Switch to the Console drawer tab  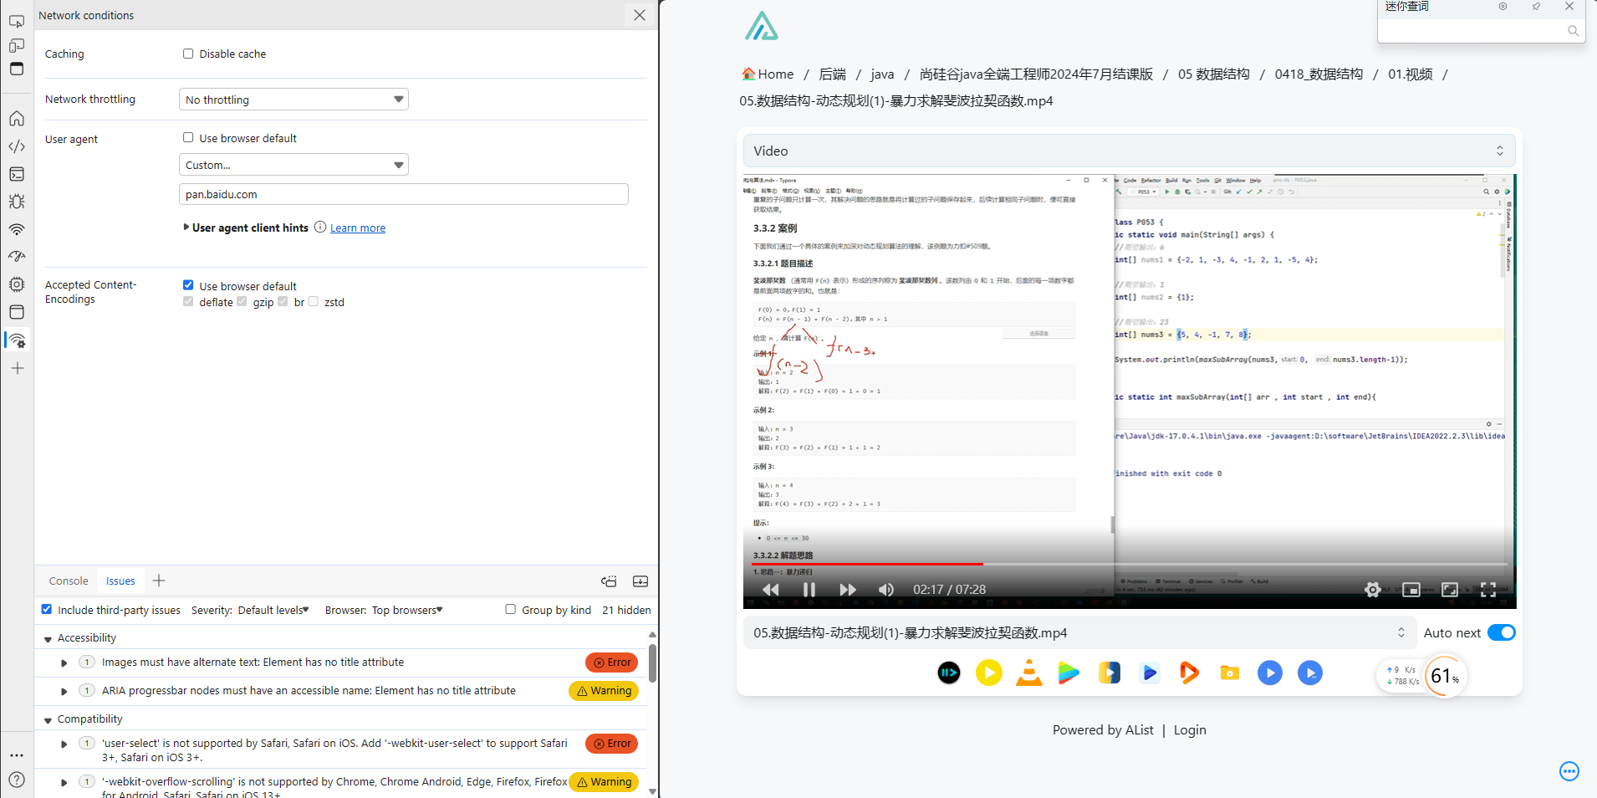pos(69,581)
